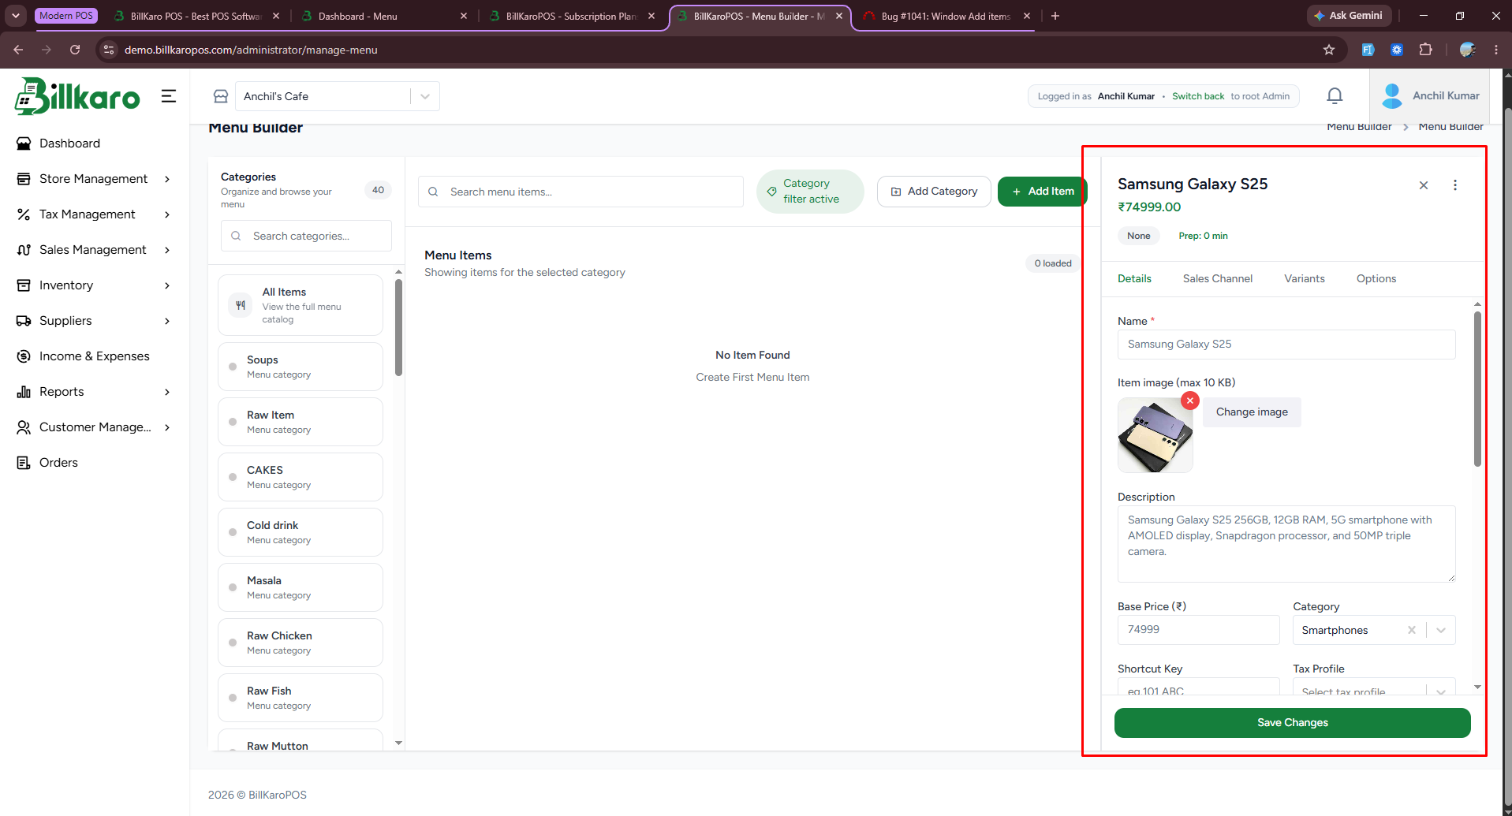Clear the Category filter active chip
The image size is (1512, 816).
pos(810,192)
